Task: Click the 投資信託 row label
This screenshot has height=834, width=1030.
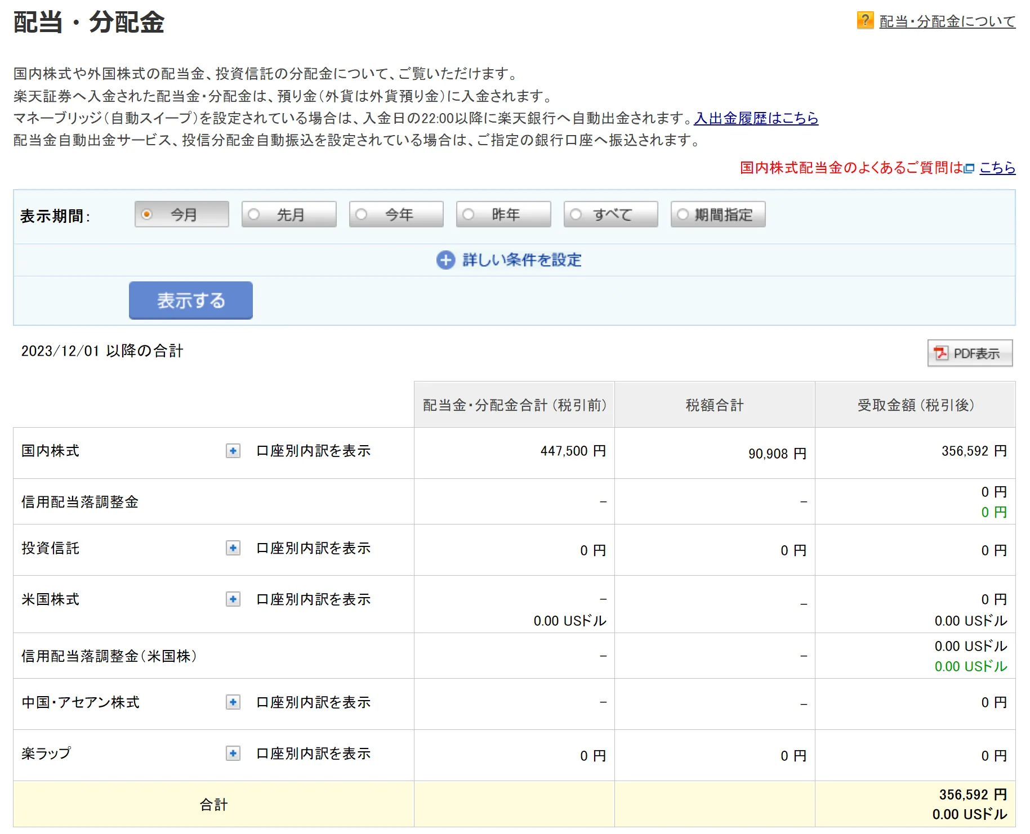Action: coord(51,548)
